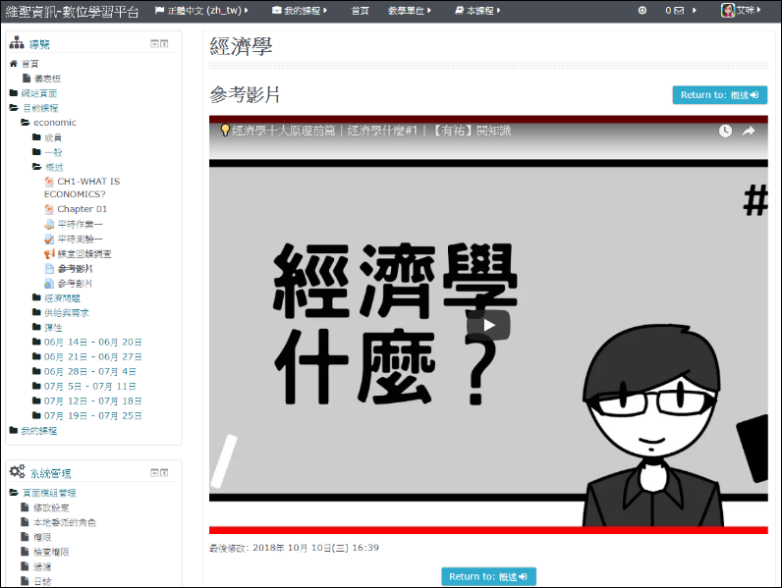Open the 我的課程 top menu

pyautogui.click(x=300, y=11)
